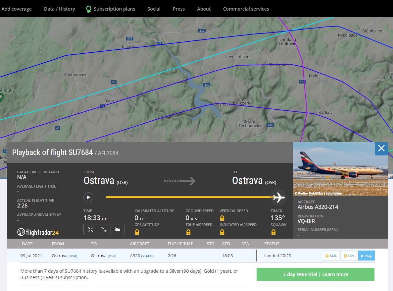Toggle the center-on-aircraft collapse icon

click(x=90, y=229)
